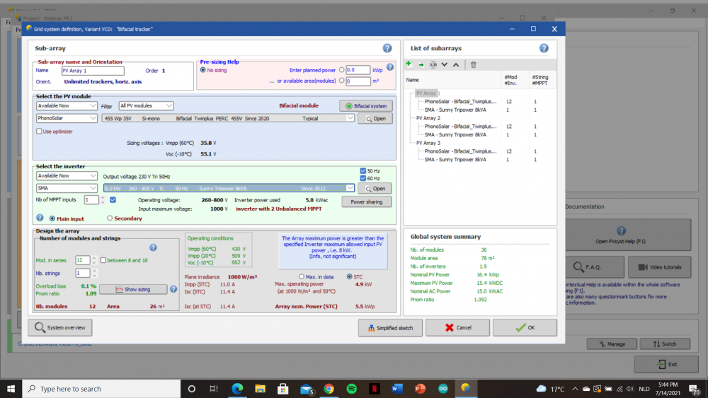Add a new subarray with green plus
Image resolution: width=708 pixels, height=398 pixels.
coord(409,64)
